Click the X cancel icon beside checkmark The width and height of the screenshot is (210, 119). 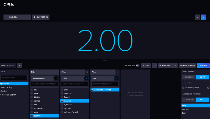point(197,17)
